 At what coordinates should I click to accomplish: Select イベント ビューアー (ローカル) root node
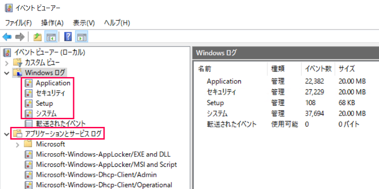coord(50,52)
